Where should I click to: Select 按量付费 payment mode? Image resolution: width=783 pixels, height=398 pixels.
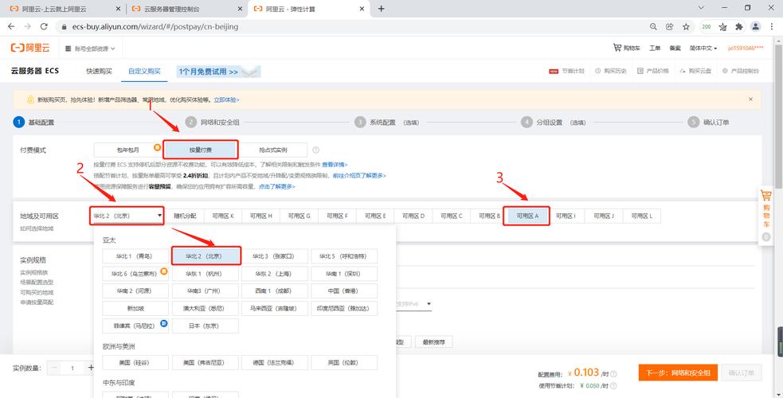point(200,150)
